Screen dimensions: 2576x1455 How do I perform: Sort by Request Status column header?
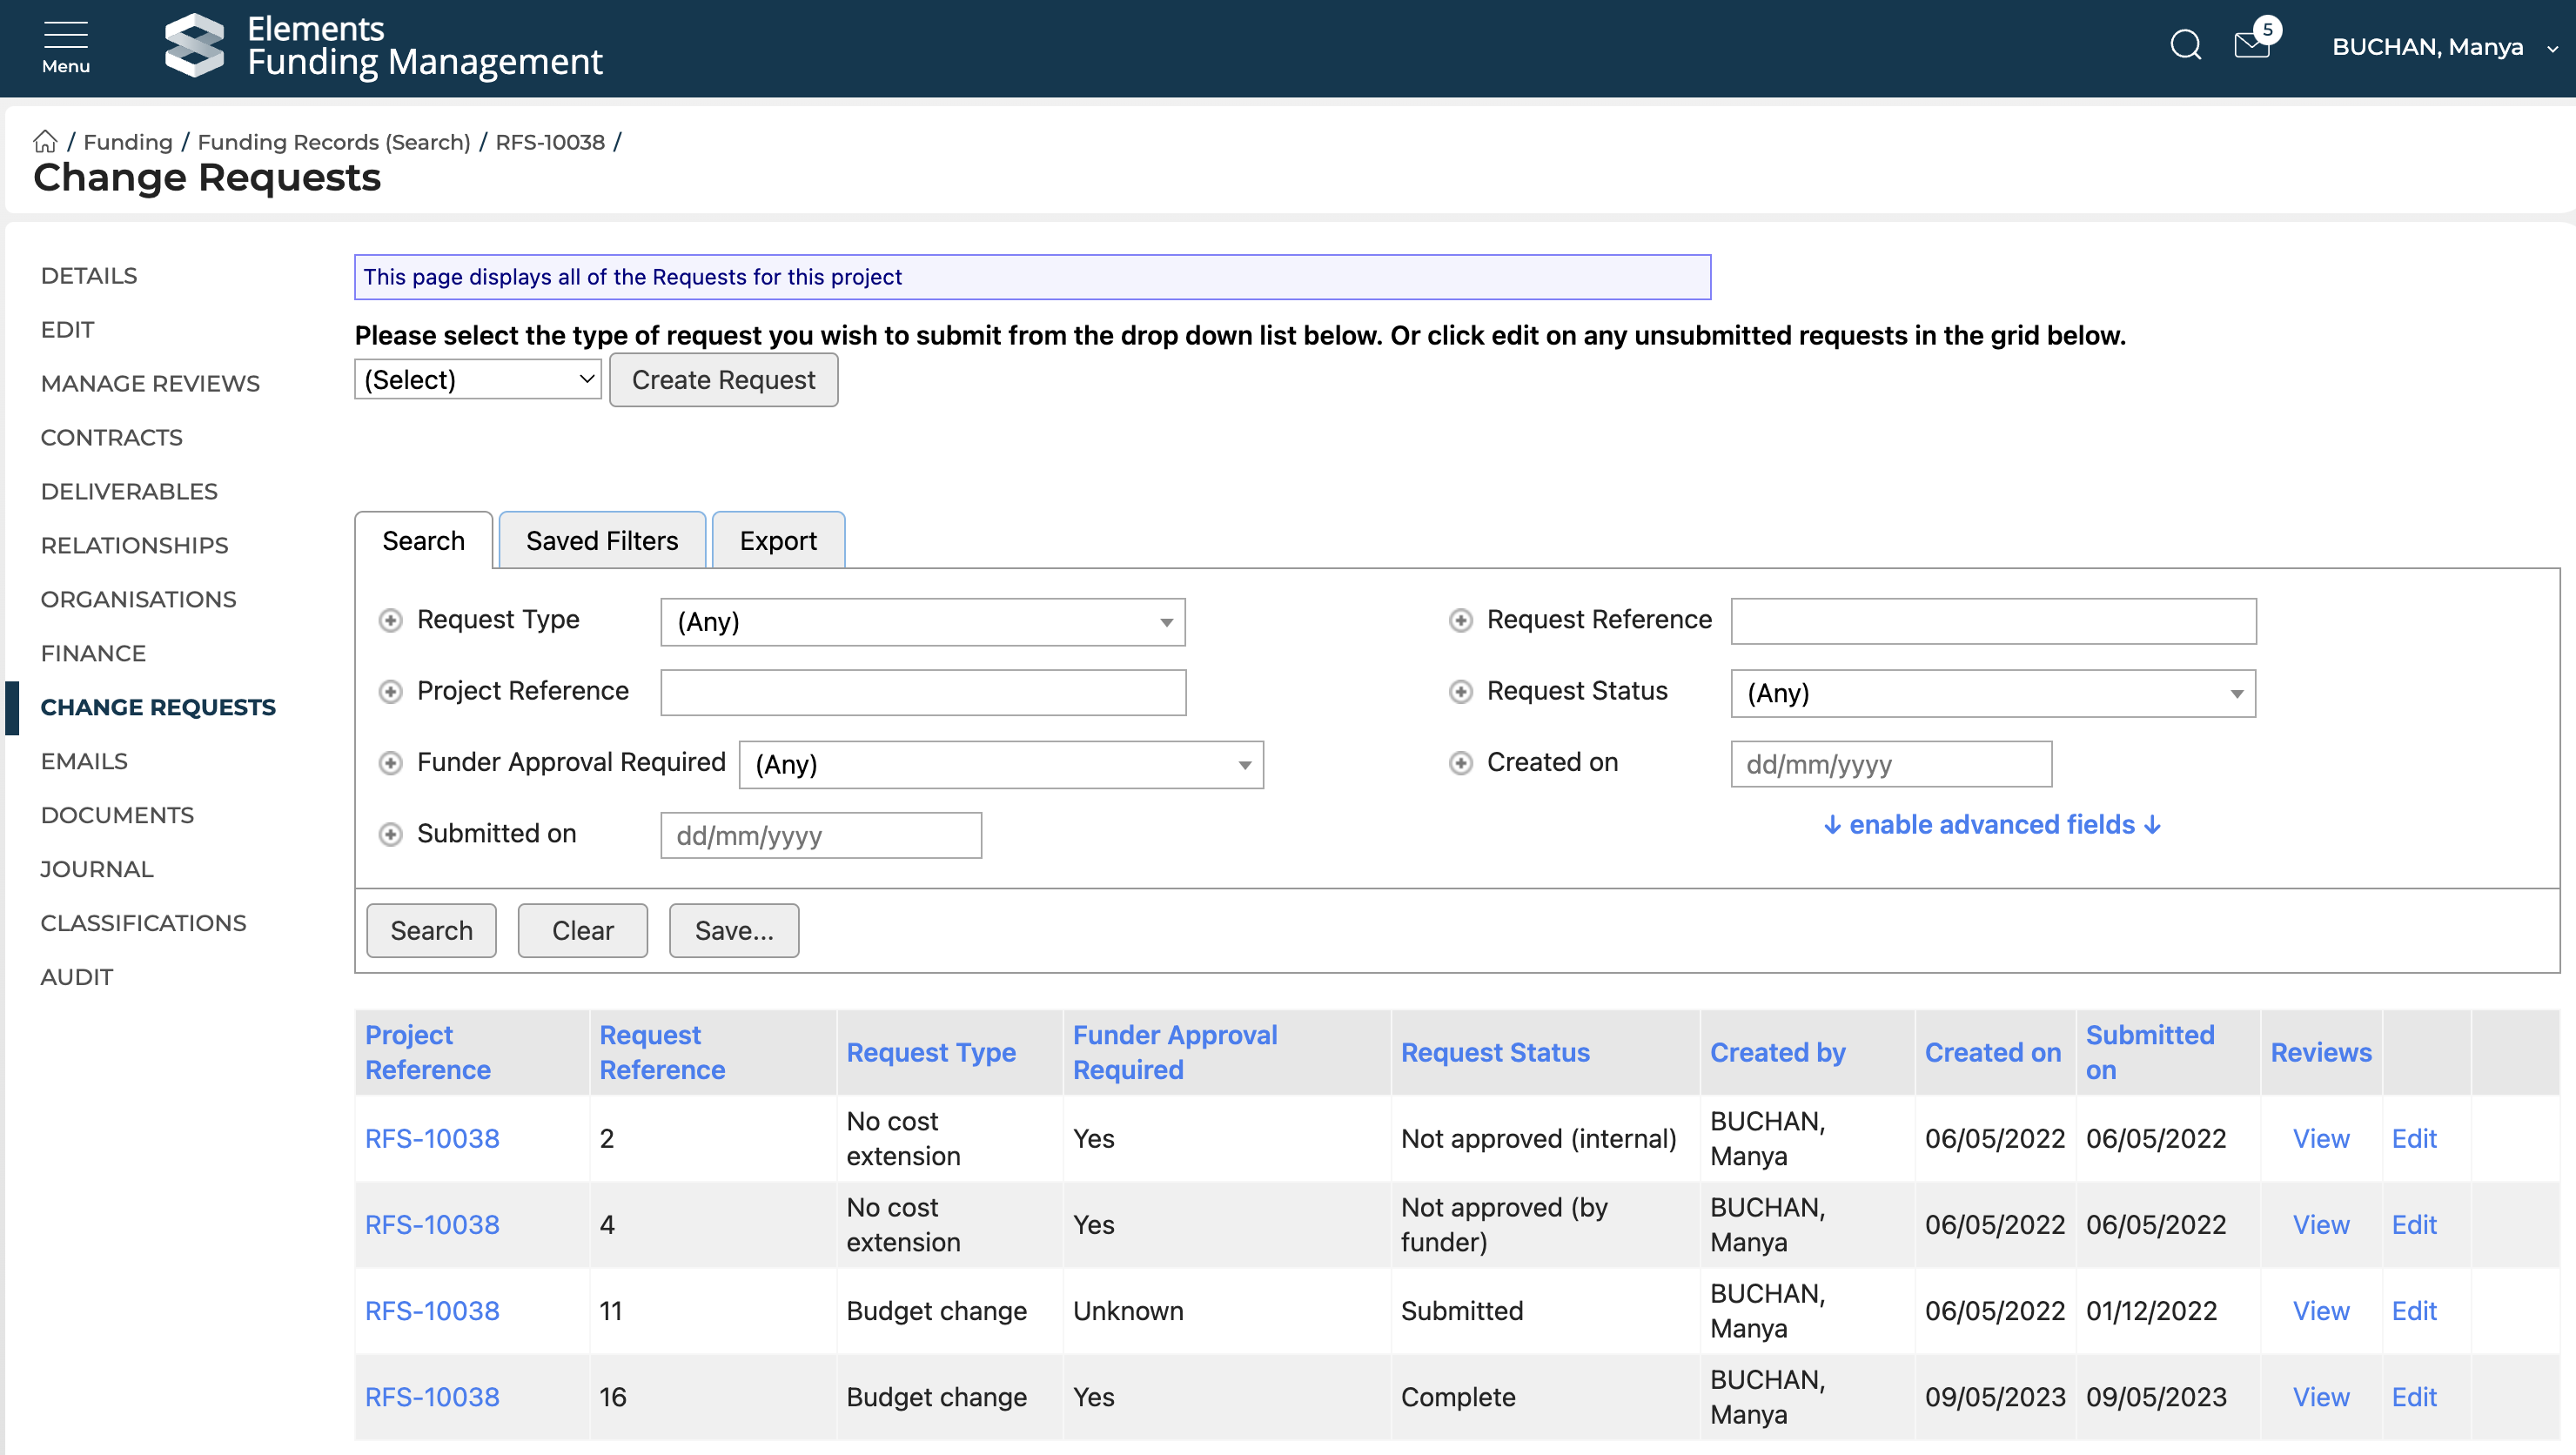1494,1052
